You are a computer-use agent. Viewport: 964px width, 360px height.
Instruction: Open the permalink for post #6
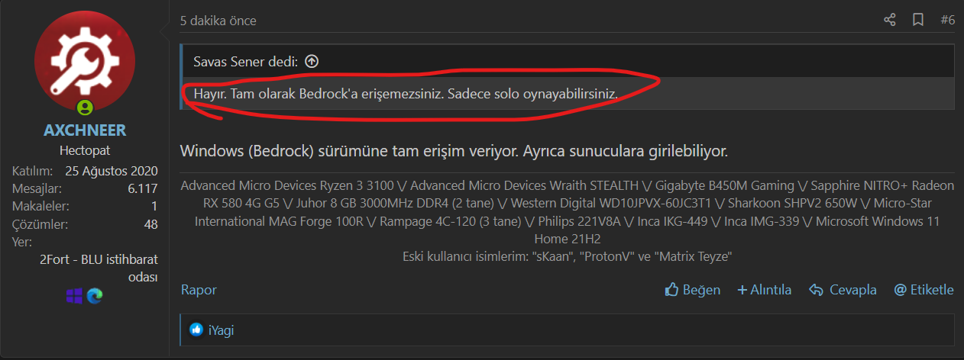[947, 21]
